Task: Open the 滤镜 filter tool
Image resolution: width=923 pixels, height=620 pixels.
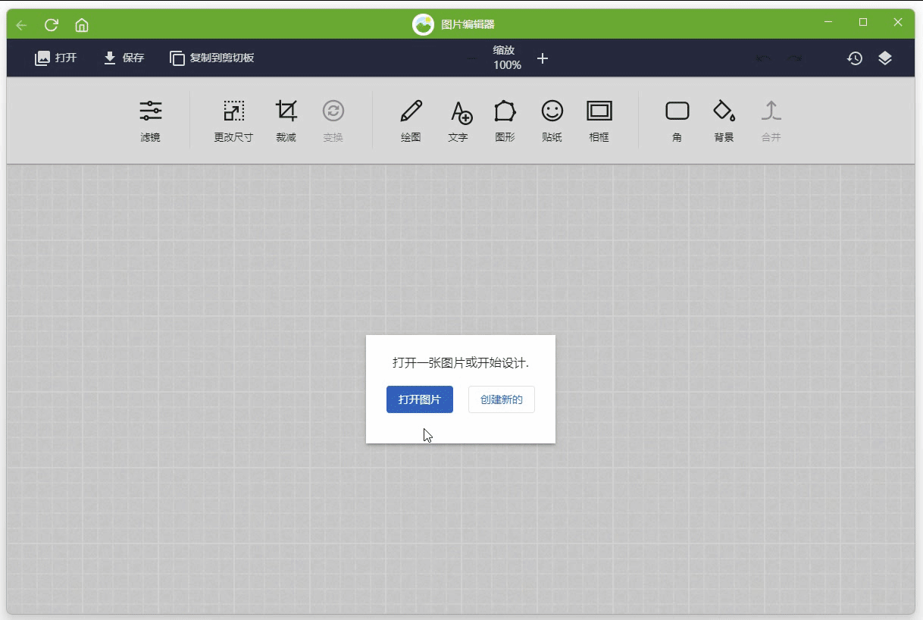Action: 150,120
